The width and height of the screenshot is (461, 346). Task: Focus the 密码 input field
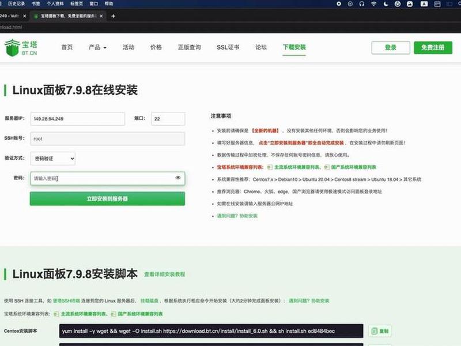[x=108, y=178]
